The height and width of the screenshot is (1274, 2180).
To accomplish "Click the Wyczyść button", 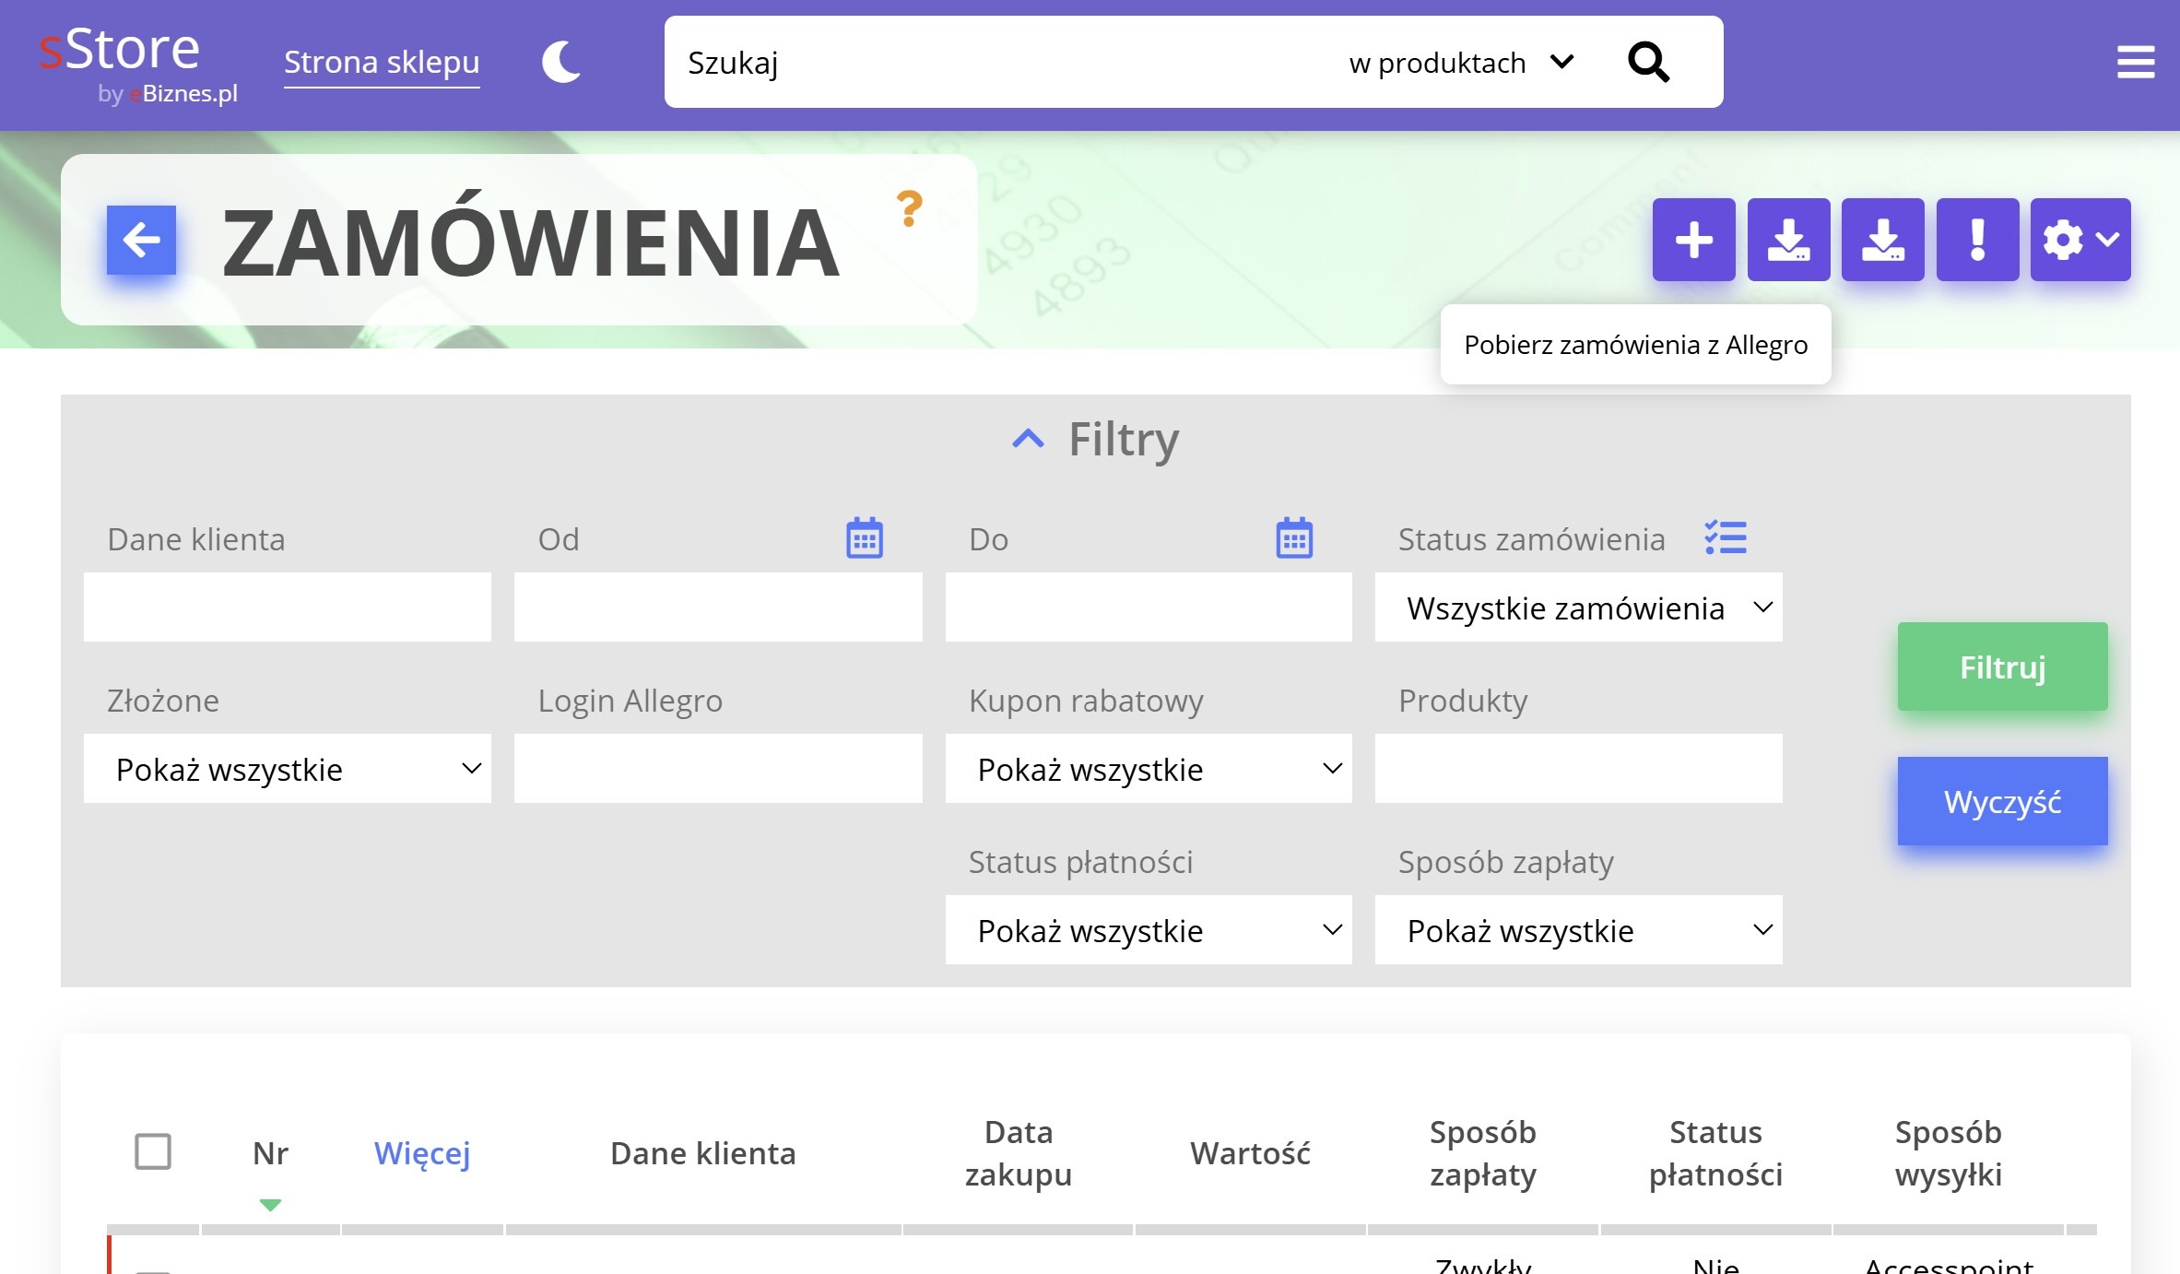I will click(2002, 801).
